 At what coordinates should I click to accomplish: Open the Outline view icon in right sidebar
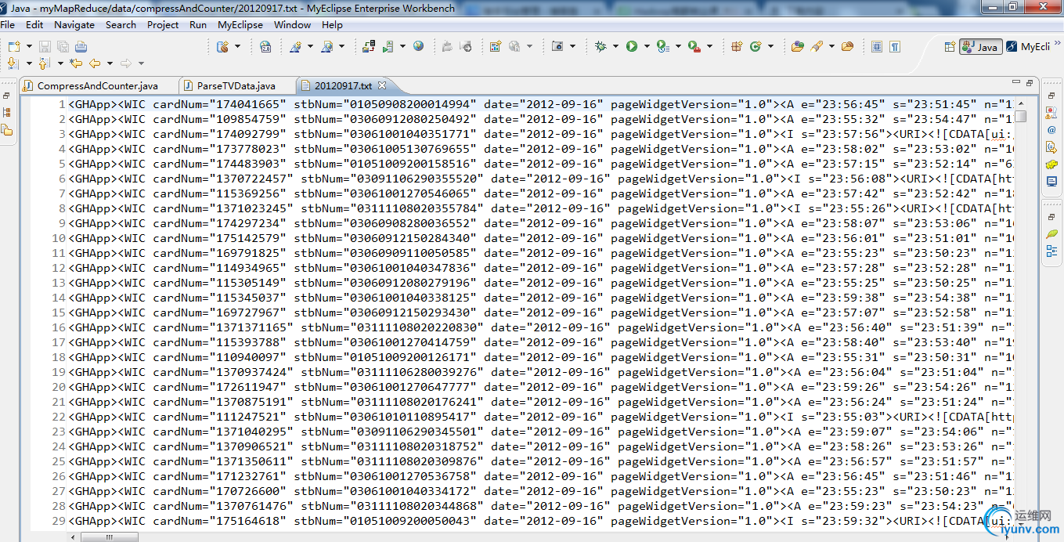1051,251
